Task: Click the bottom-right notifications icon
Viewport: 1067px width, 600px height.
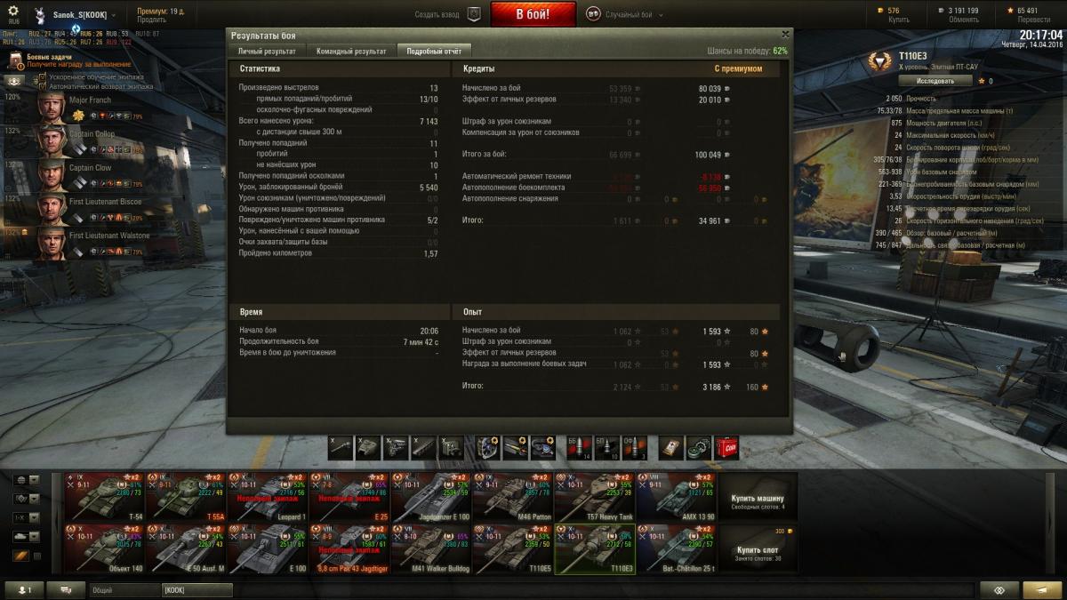Action: coord(999,589)
